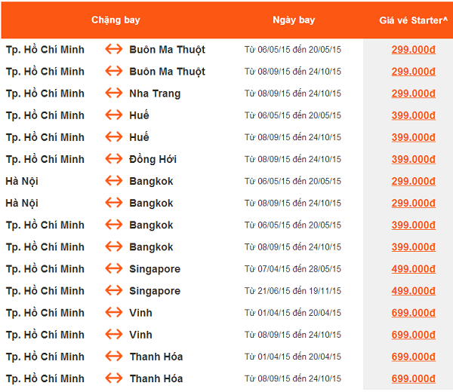Viewport: 453px width, 392px height.
Task: Open the 399.000đ fare for Đồng Hới
Action: point(414,159)
